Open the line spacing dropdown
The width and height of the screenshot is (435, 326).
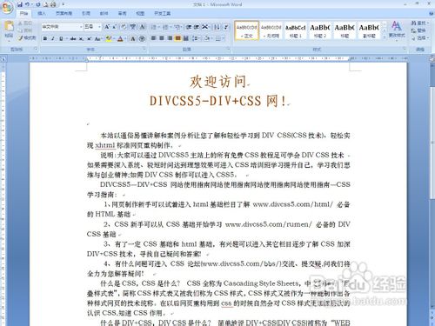pyautogui.click(x=197, y=38)
